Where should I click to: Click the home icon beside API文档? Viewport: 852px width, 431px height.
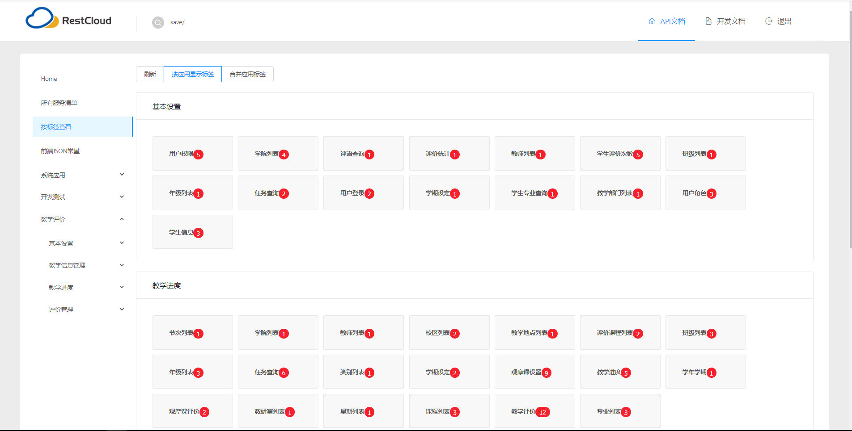(652, 21)
